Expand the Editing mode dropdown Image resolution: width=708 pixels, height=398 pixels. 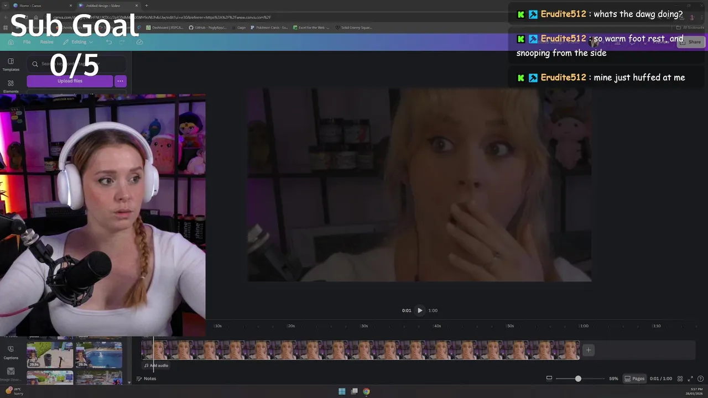(79, 42)
